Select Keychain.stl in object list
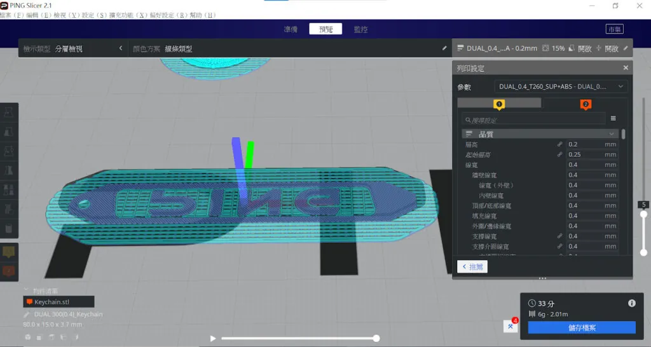The image size is (651, 347). [x=58, y=302]
